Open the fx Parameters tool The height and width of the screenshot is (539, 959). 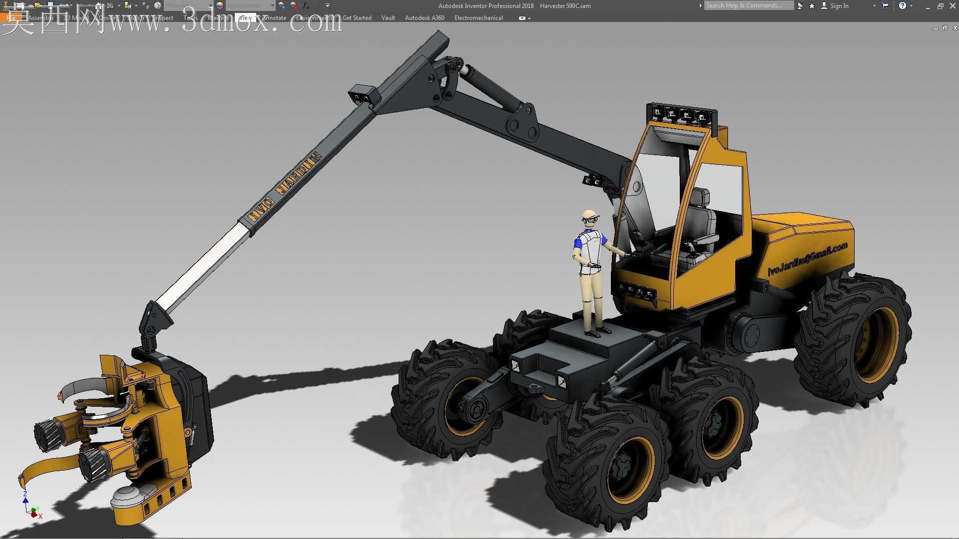[306, 5]
